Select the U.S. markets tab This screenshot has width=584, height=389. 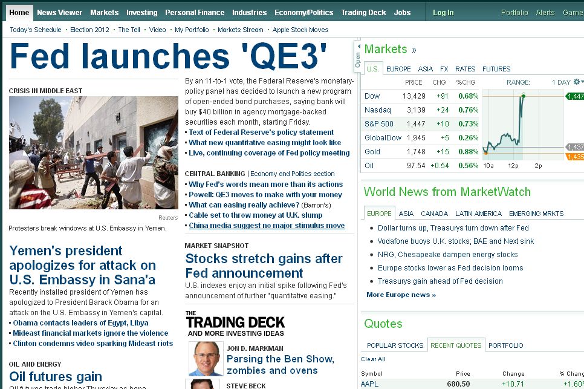[x=373, y=69]
